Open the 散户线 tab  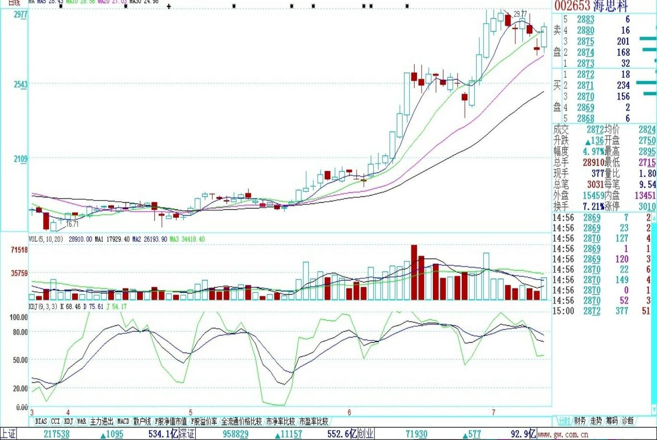[142, 421]
